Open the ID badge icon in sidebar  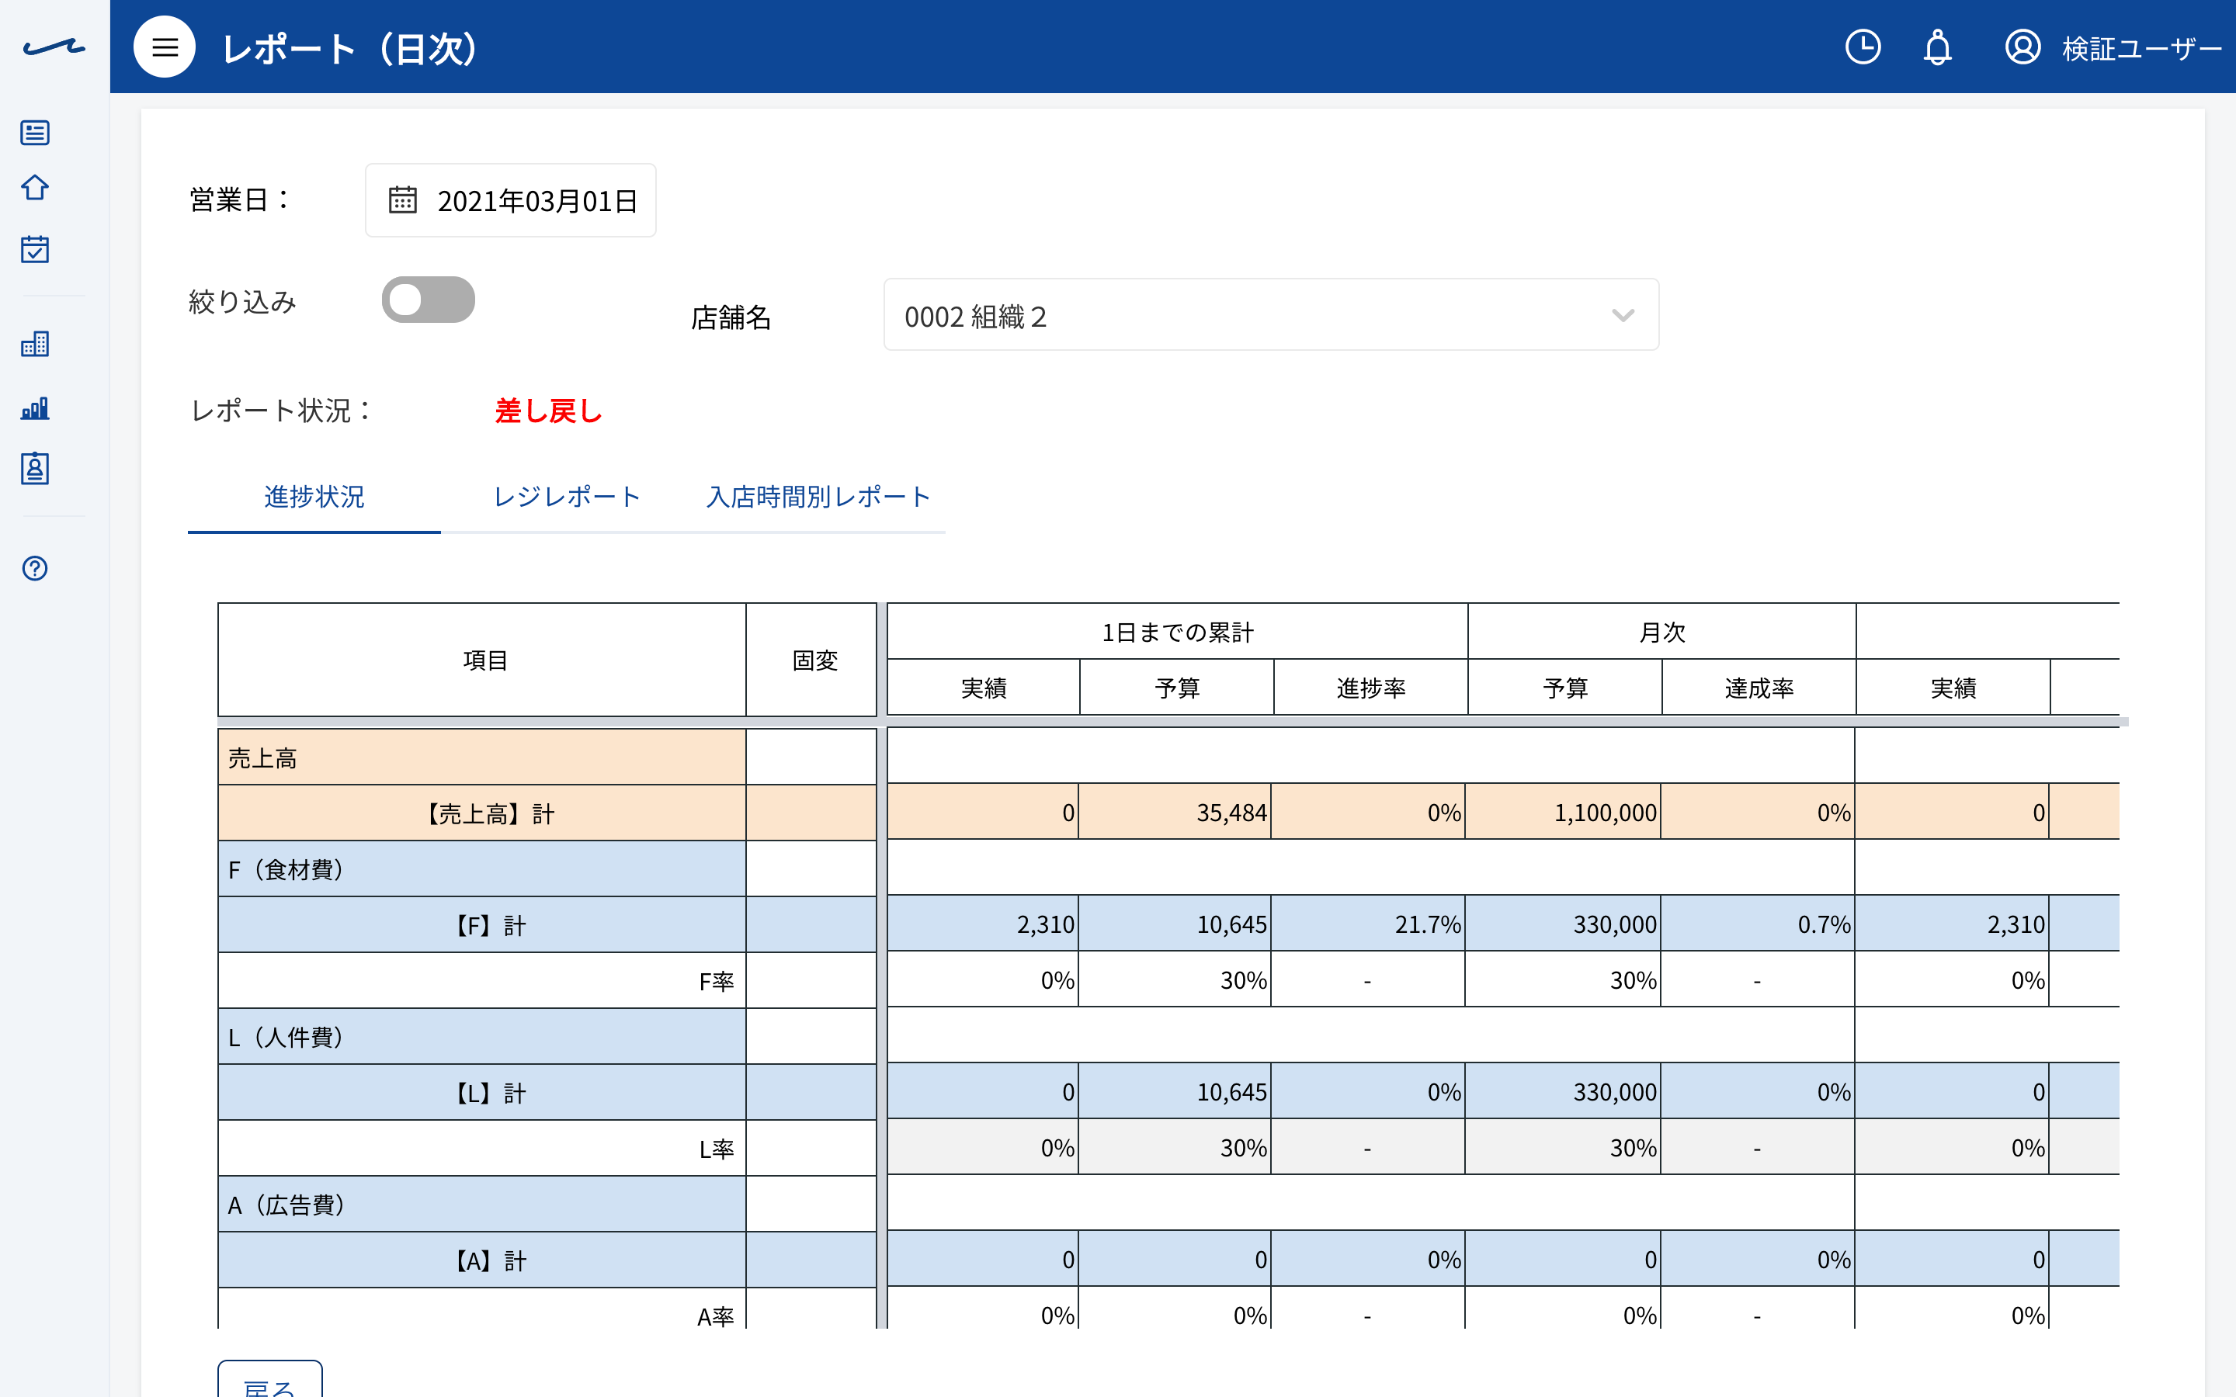[35, 469]
